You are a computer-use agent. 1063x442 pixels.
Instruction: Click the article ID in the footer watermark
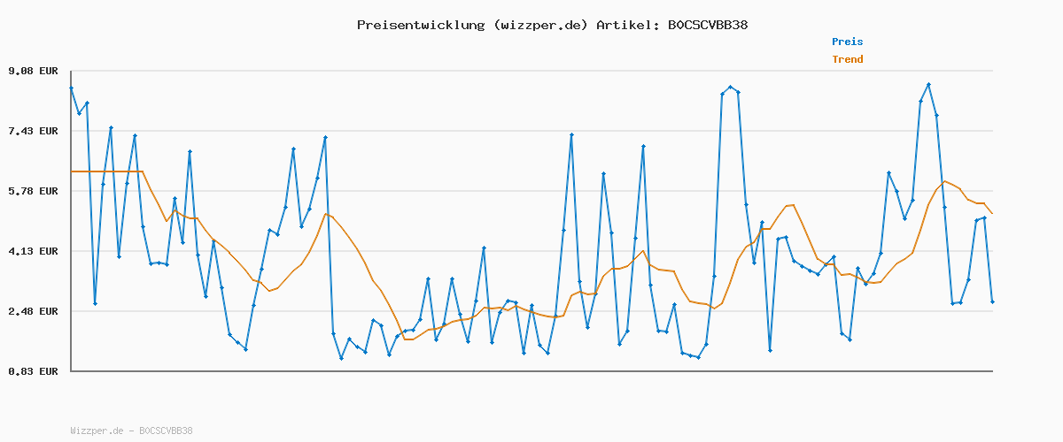166,431
